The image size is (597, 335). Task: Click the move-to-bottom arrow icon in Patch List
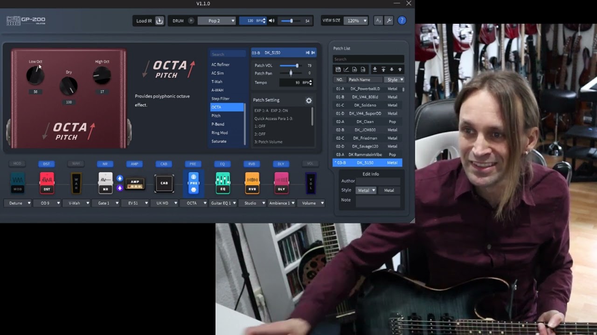375,69
